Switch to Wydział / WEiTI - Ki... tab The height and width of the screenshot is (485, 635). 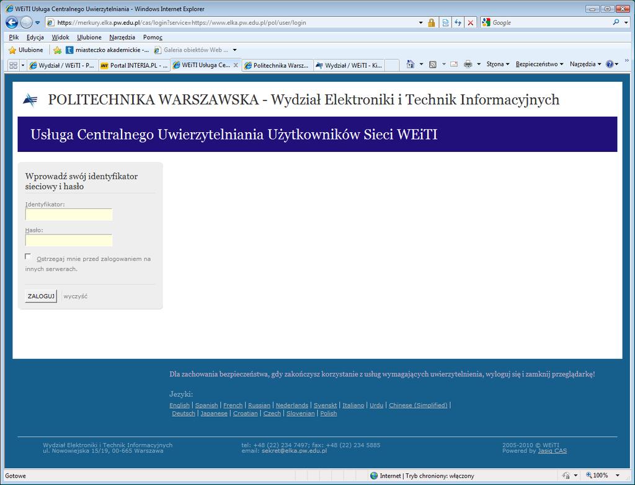tap(349, 65)
